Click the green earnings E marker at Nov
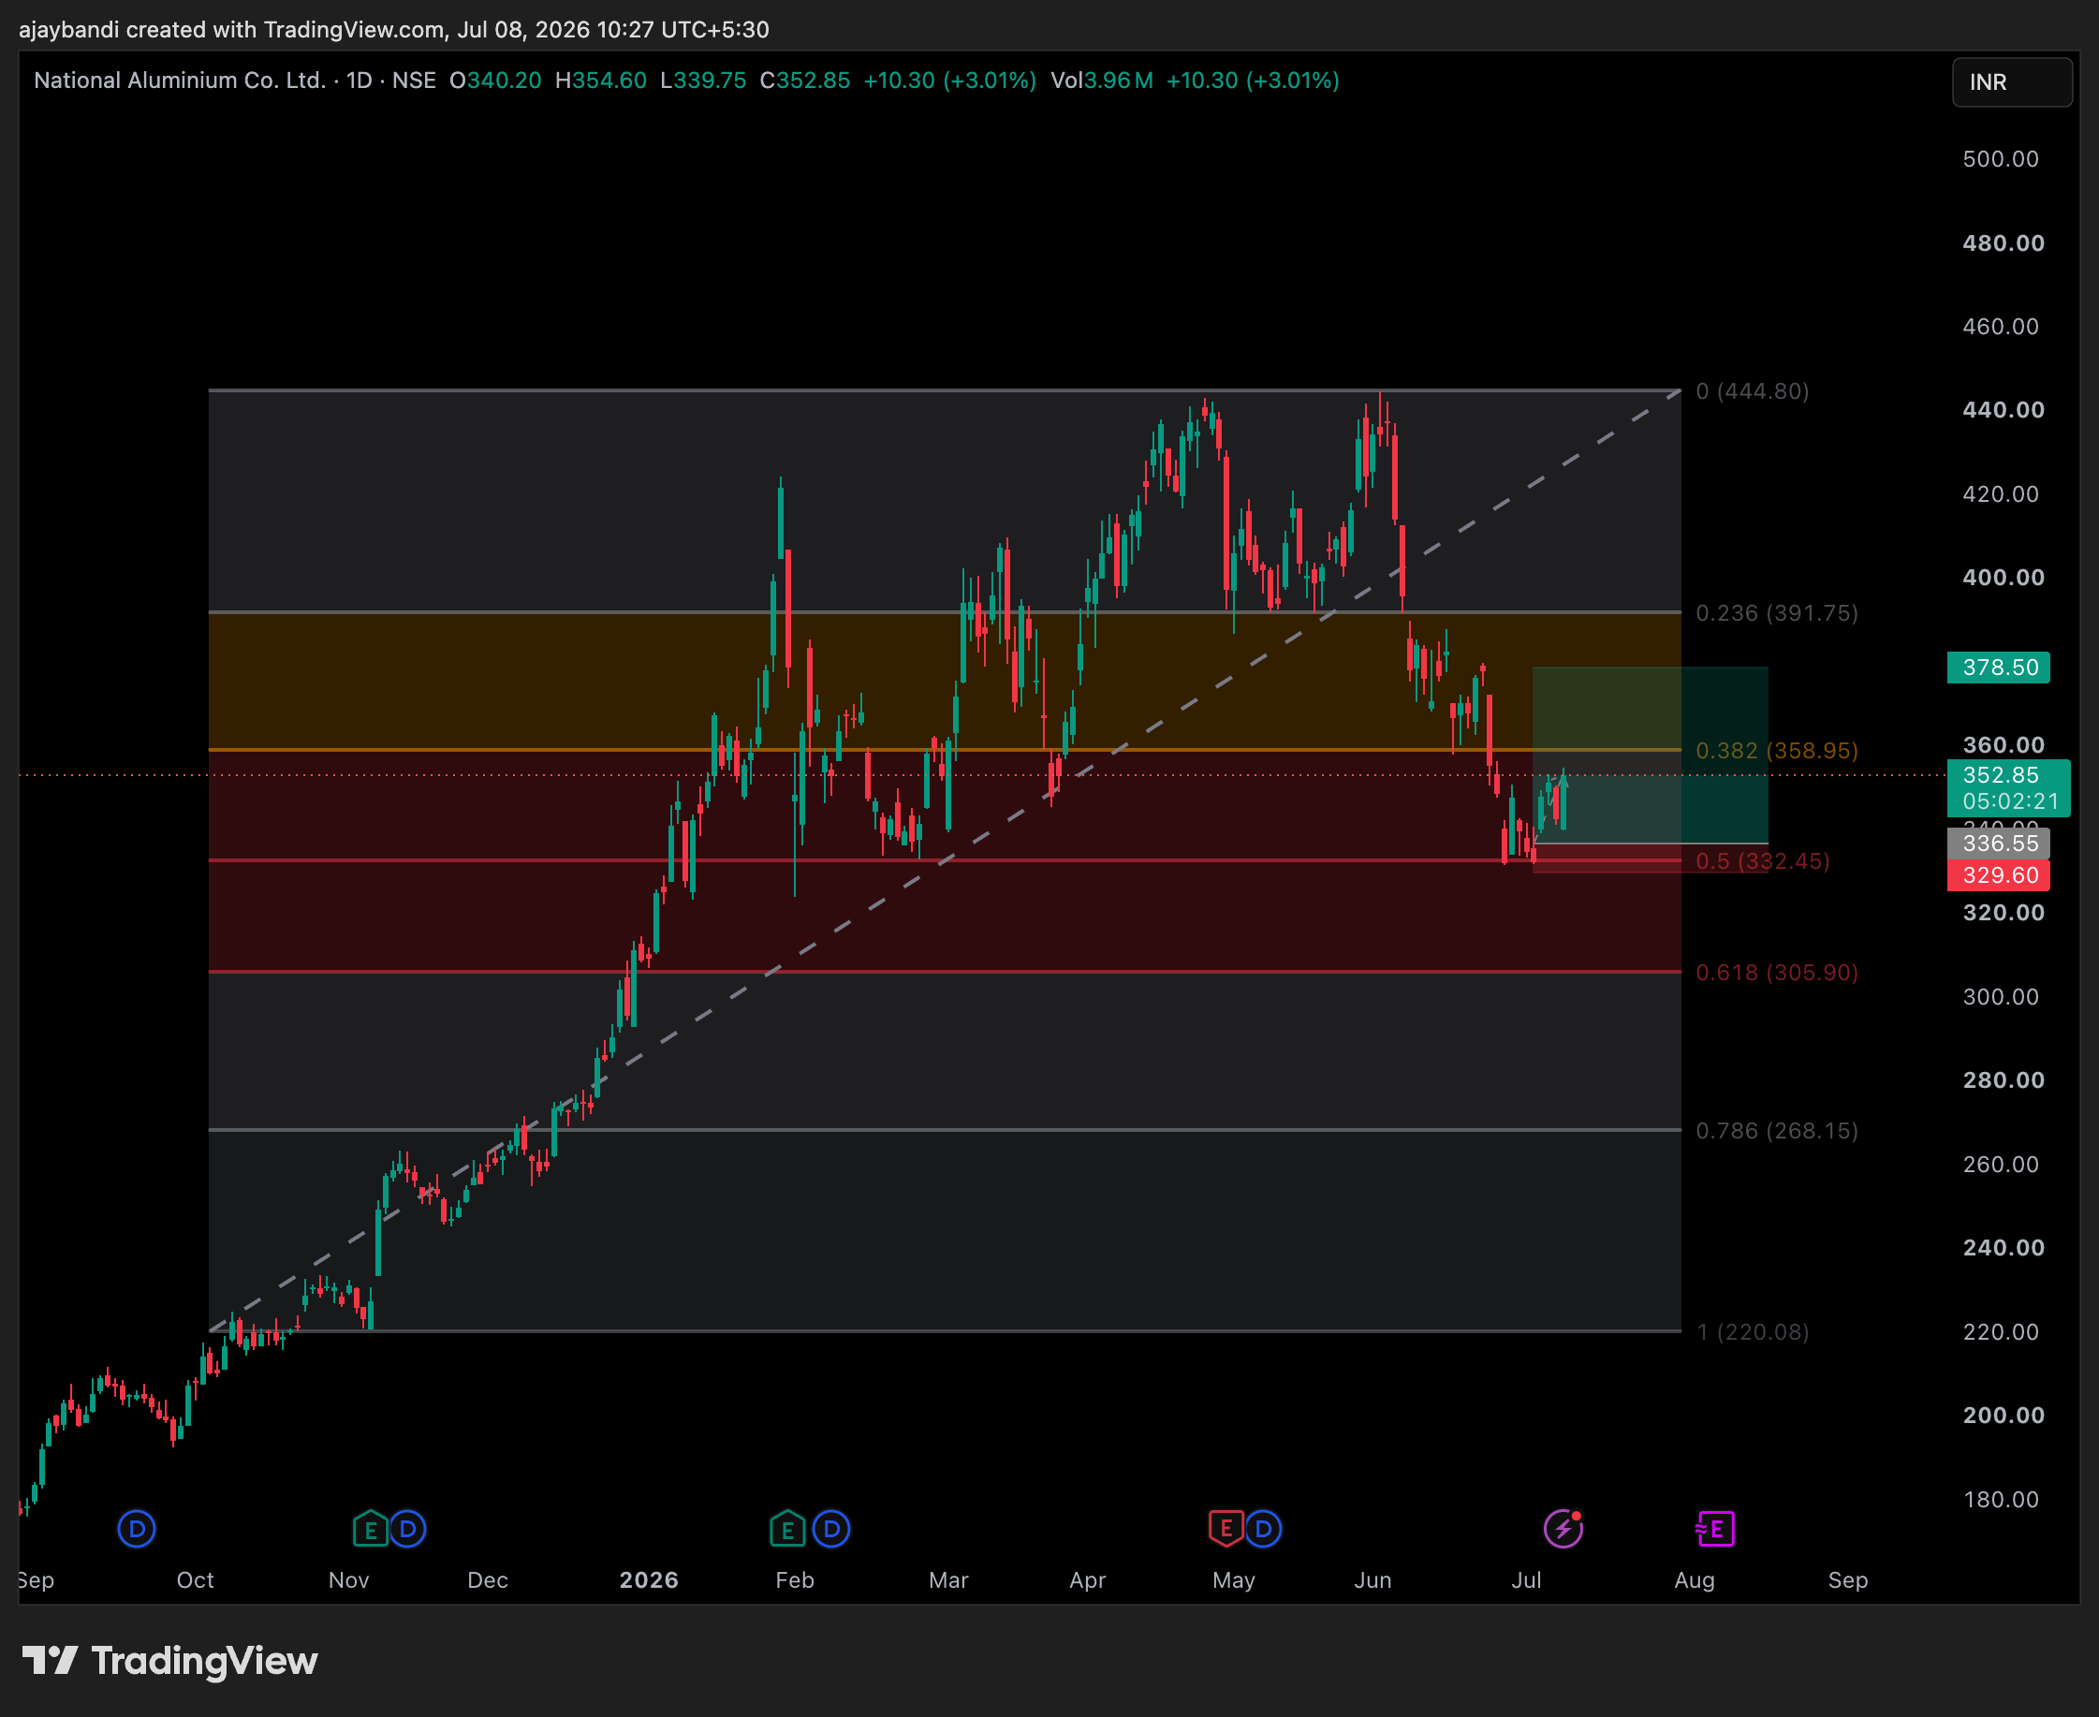The image size is (2099, 1717). [x=370, y=1529]
